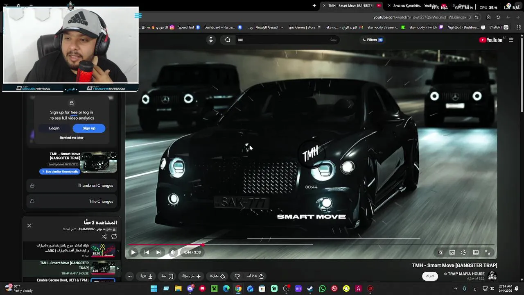Click the Remind me later link
The width and height of the screenshot is (524, 295).
click(72, 138)
